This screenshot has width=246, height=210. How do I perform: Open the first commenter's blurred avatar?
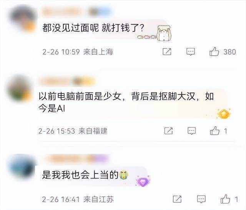tap(23, 19)
